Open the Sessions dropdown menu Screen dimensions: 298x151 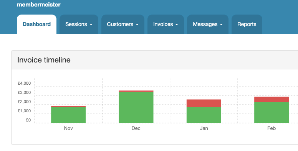point(79,24)
